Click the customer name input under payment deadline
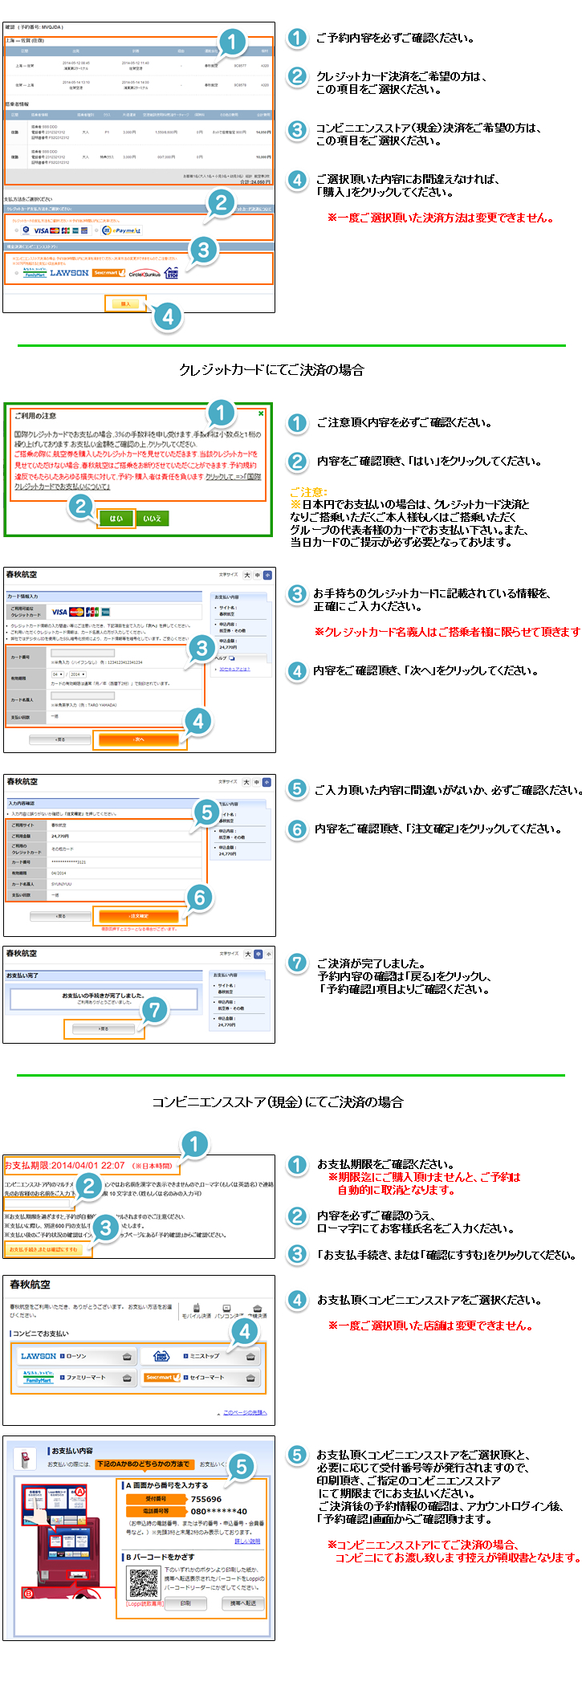Image resolution: width=582 pixels, height=1686 pixels. coord(37,1203)
